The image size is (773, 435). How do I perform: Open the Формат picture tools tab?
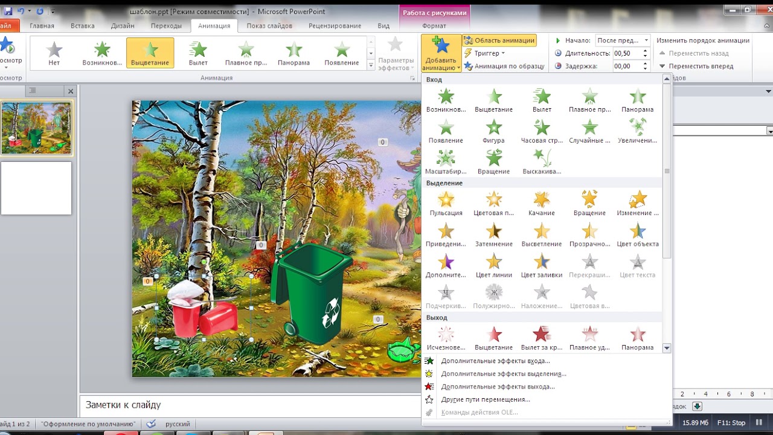coord(434,26)
